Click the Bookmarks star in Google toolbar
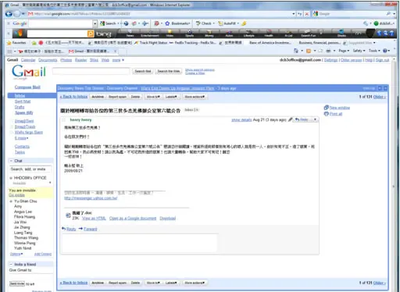The height and width of the screenshot is (292, 400). click(x=167, y=23)
